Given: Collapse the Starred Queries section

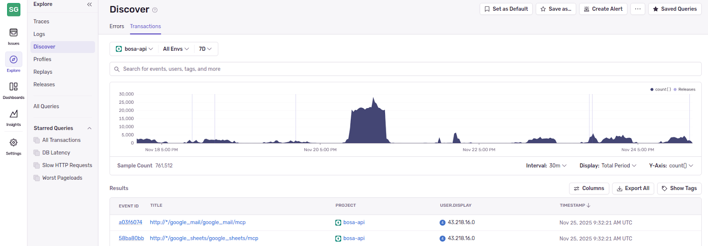Looking at the screenshot, I should (x=89, y=128).
